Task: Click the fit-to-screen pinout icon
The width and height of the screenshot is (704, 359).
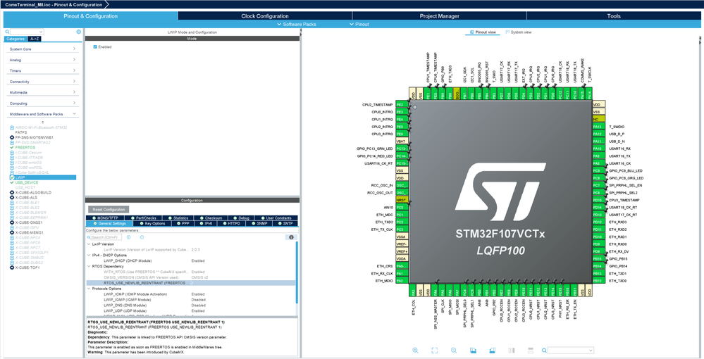Action: [434, 350]
